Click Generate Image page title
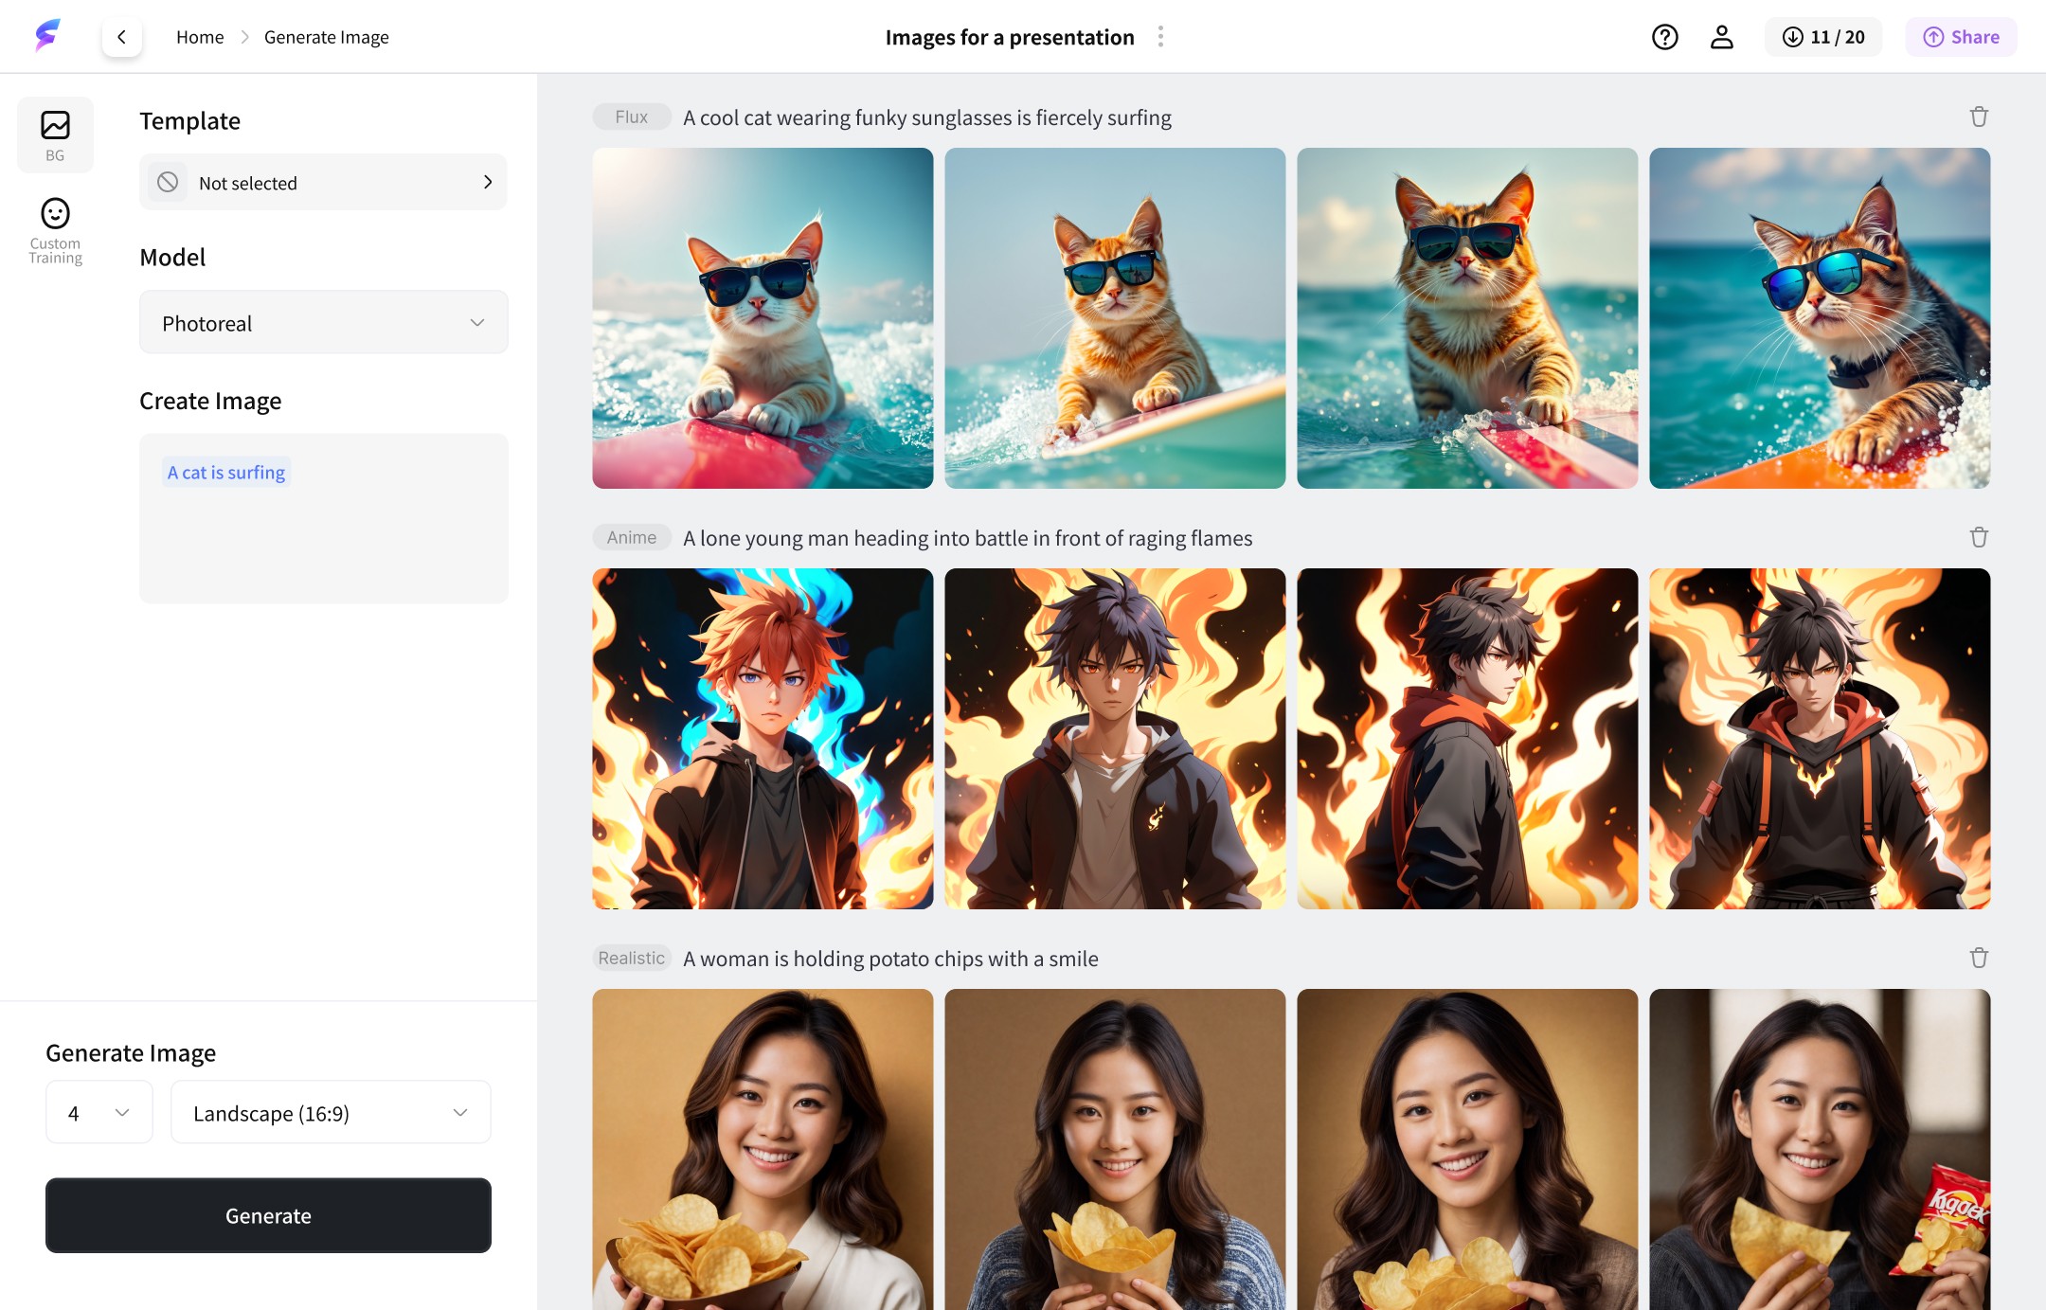The image size is (2046, 1310). pos(325,36)
